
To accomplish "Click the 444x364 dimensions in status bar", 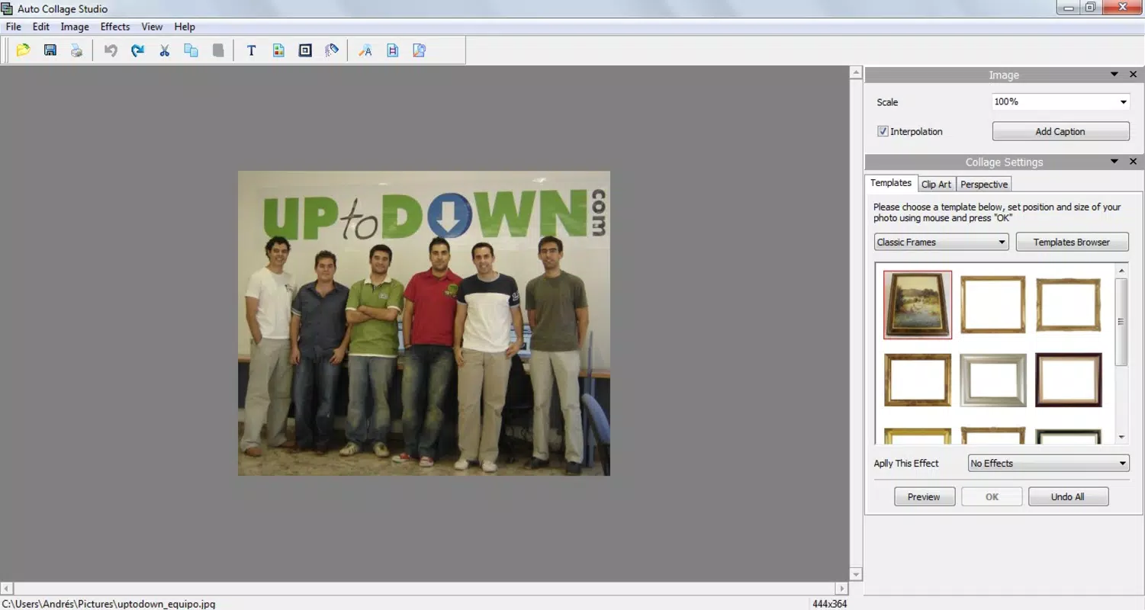I will point(829,604).
